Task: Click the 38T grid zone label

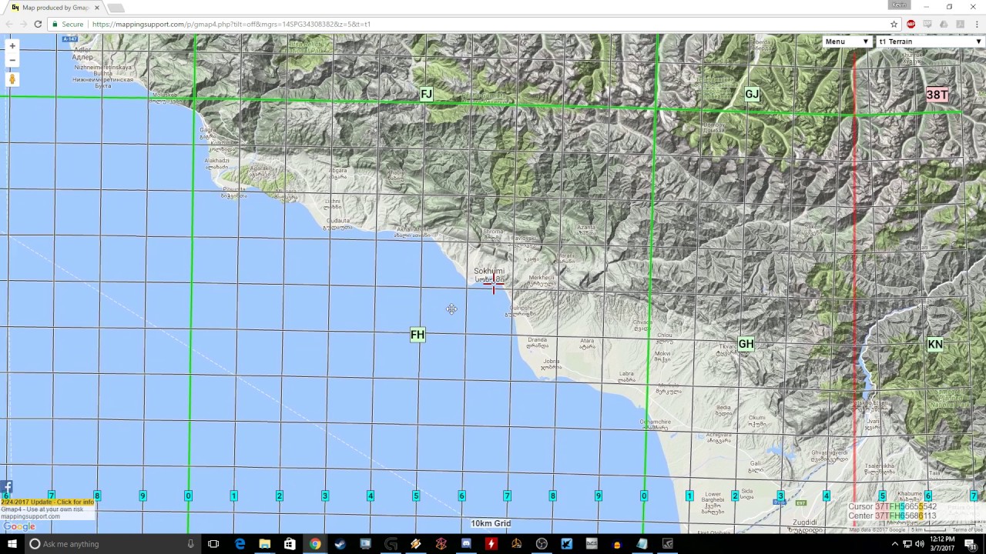Action: pyautogui.click(x=937, y=95)
